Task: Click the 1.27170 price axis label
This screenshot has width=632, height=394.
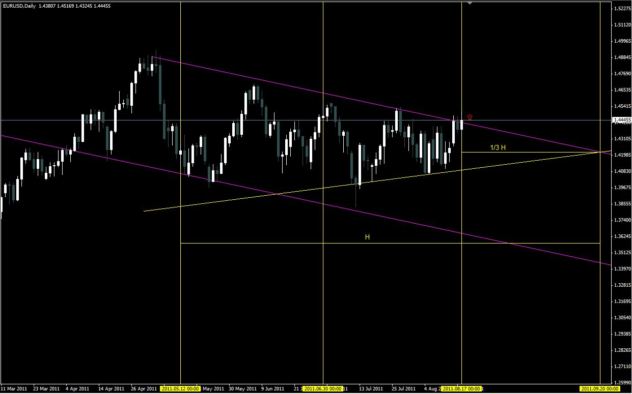Action: pos(622,367)
